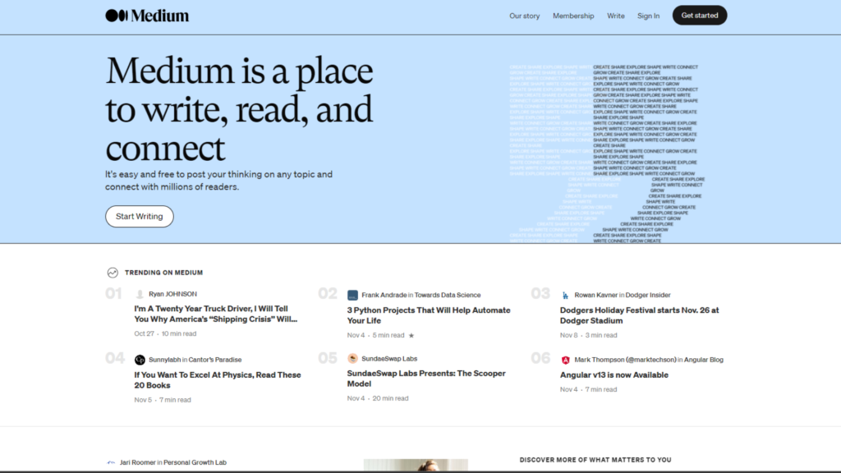Image resolution: width=841 pixels, height=473 pixels.
Task: Click Ryan JOHNSON's avatar icon
Action: click(139, 295)
